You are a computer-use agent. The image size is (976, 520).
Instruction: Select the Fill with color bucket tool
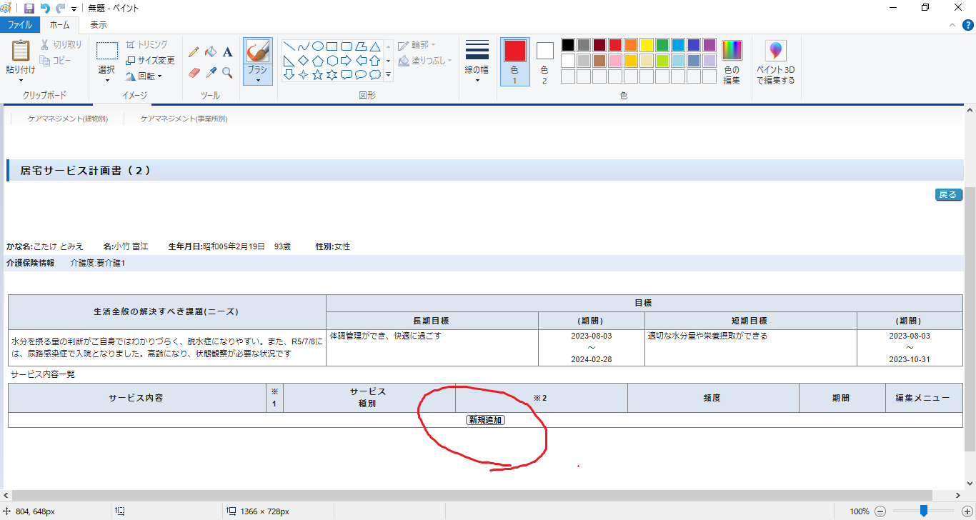coord(211,52)
